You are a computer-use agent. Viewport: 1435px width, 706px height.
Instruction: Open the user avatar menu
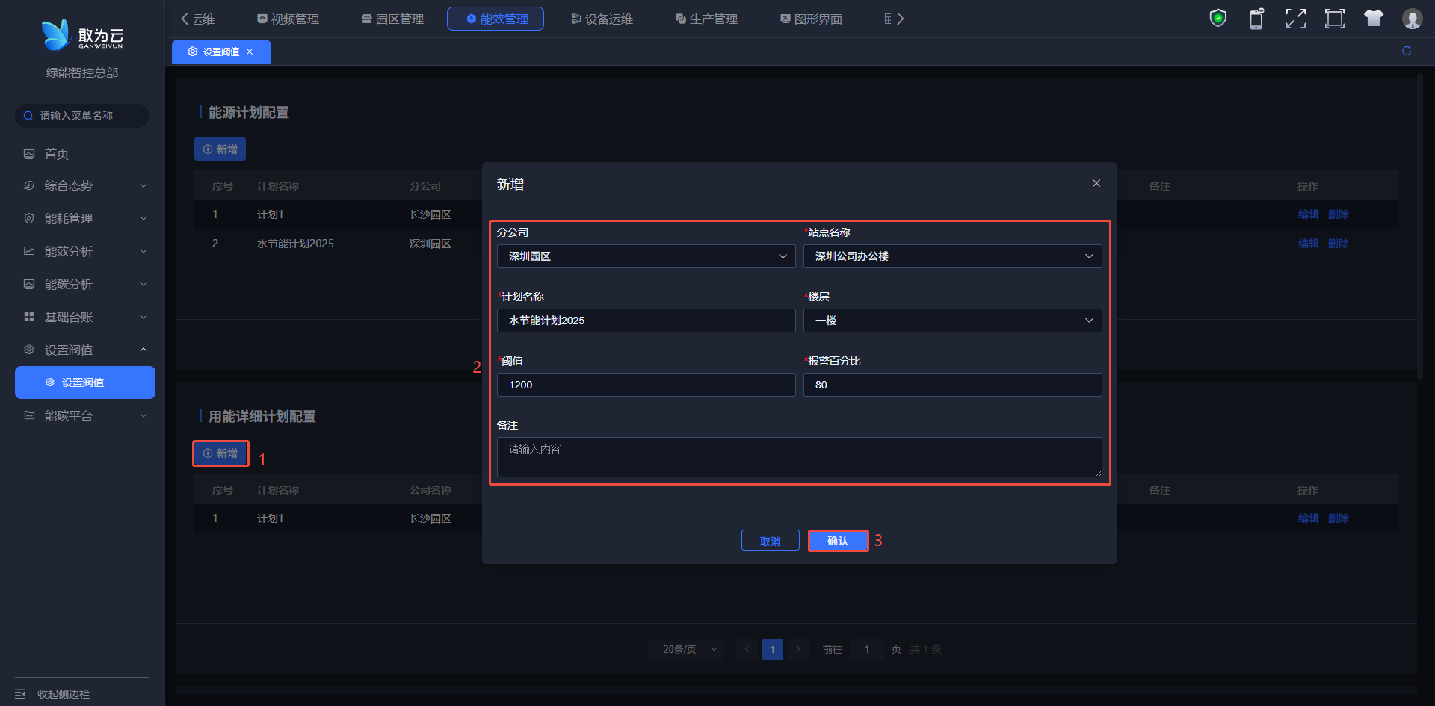pyautogui.click(x=1413, y=18)
